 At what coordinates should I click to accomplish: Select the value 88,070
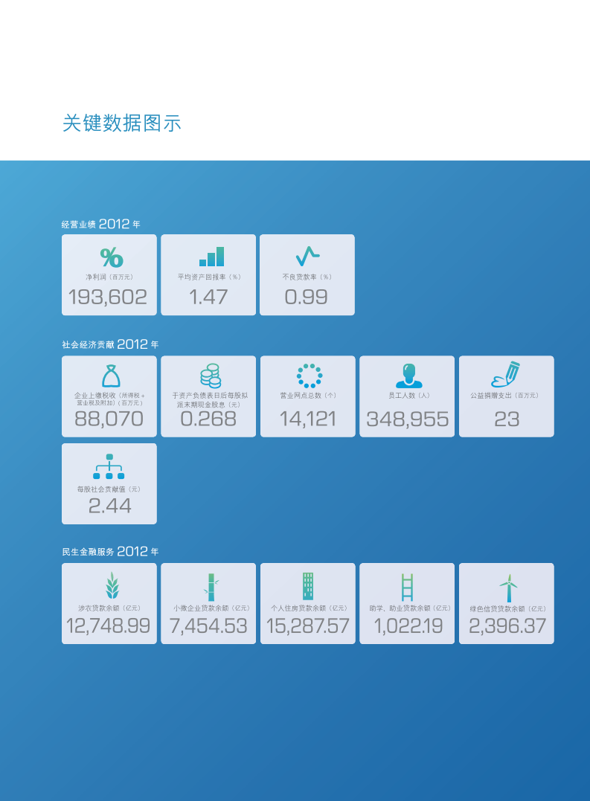109,419
